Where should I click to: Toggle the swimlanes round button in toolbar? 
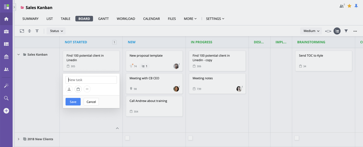coord(337,31)
